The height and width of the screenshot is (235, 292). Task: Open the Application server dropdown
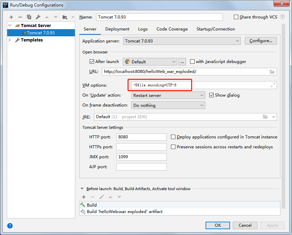click(x=182, y=41)
